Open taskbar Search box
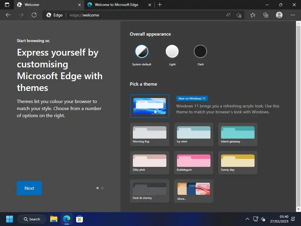301x226 pixels. [32, 219]
